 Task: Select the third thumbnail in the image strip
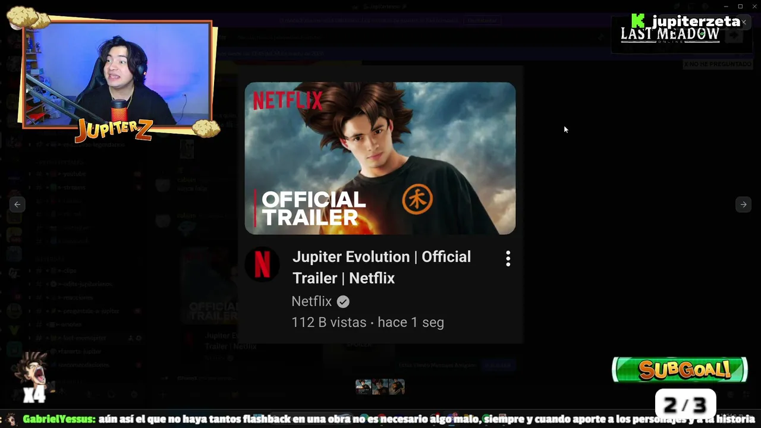[x=397, y=387]
